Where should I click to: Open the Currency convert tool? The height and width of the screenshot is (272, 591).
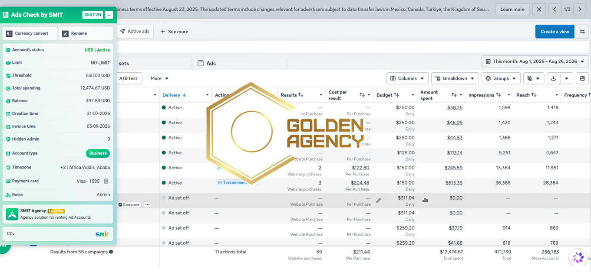click(x=30, y=33)
